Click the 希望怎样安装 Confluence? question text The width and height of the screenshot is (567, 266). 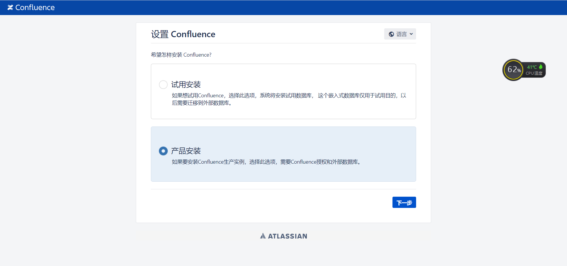point(181,55)
